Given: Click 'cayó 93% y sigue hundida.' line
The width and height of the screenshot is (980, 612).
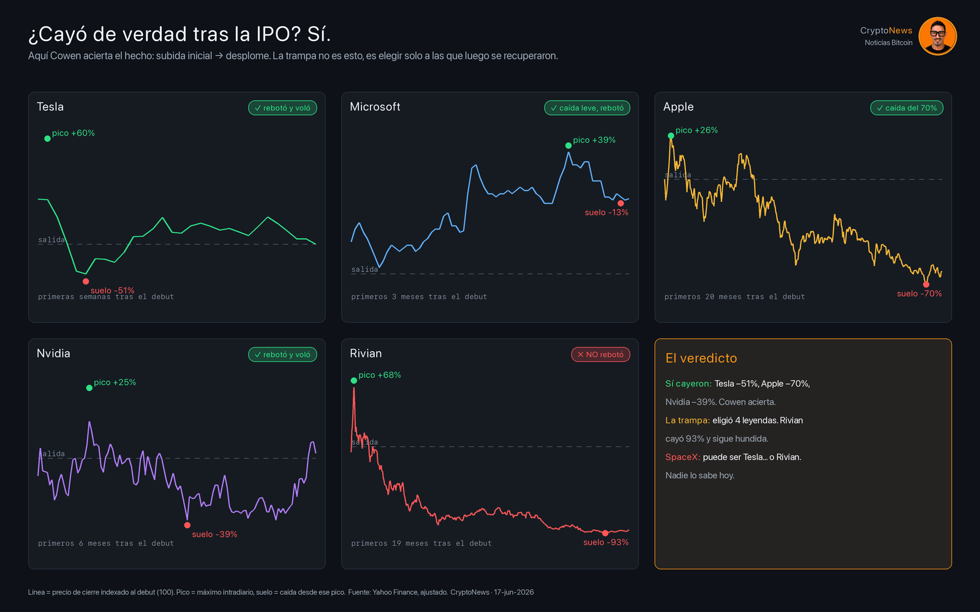Looking at the screenshot, I should (717, 439).
